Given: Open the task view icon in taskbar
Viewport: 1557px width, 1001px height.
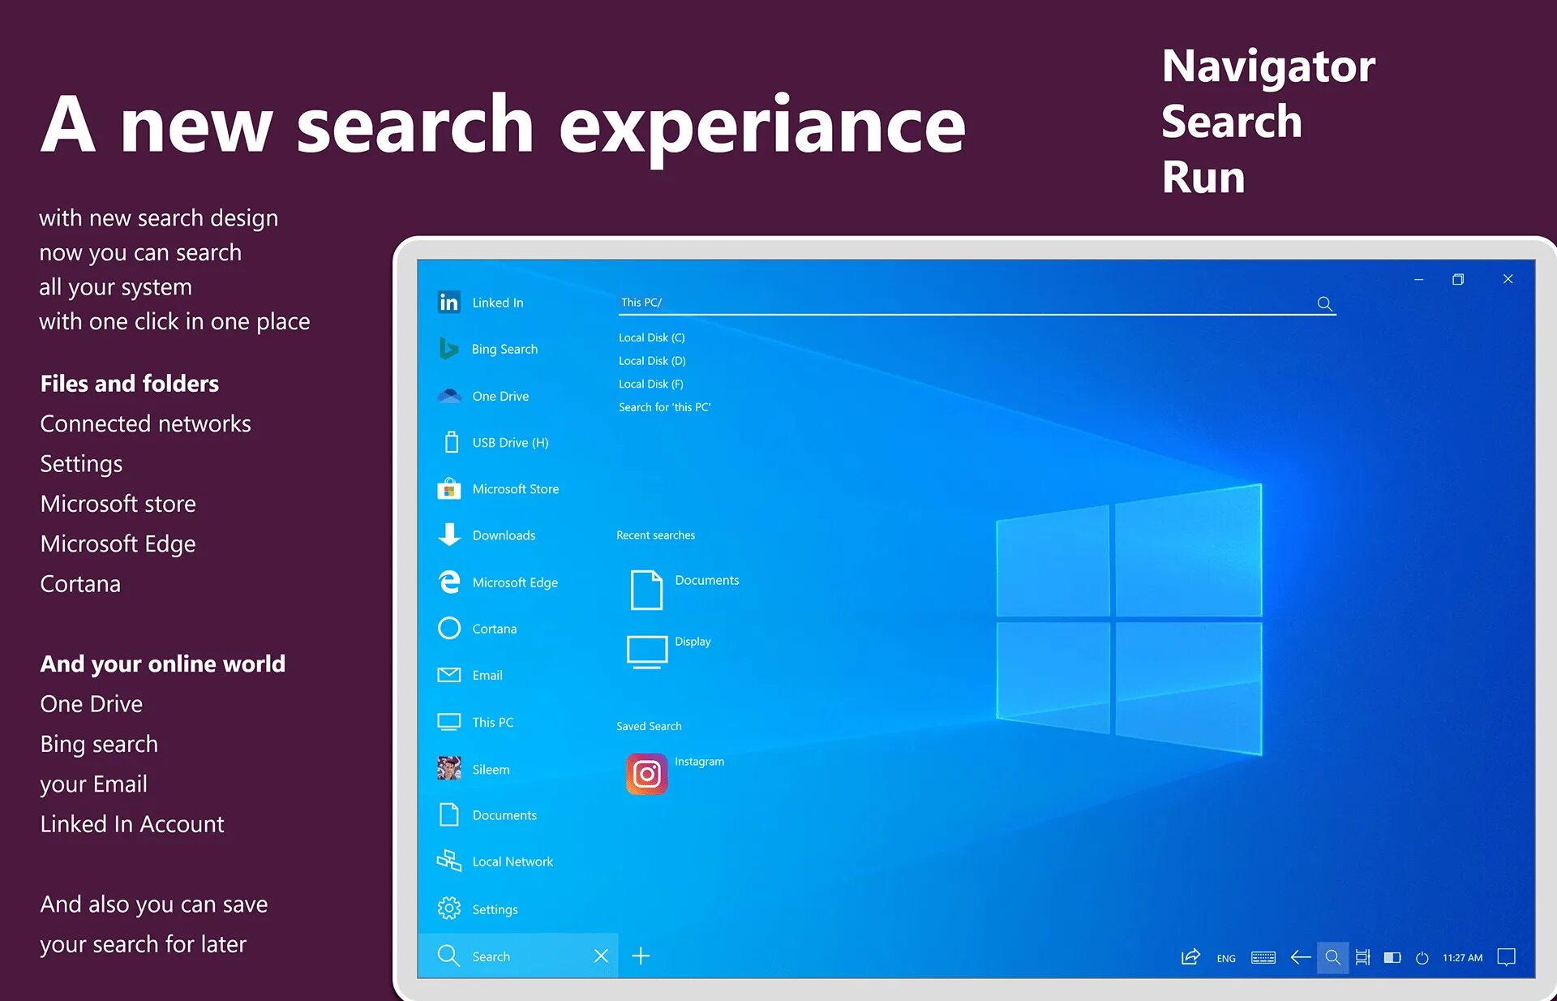Looking at the screenshot, I should (1362, 957).
